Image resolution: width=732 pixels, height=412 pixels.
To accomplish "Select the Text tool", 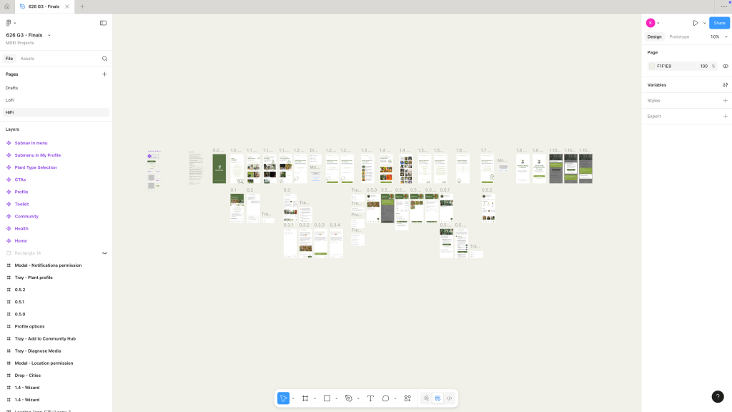I will pos(370,398).
